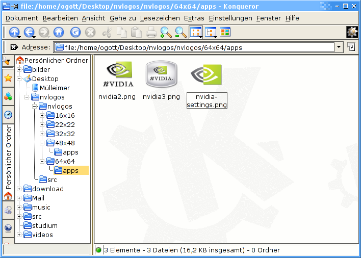Collapse the Desktop tree node
The width and height of the screenshot is (361, 258).
(19, 79)
